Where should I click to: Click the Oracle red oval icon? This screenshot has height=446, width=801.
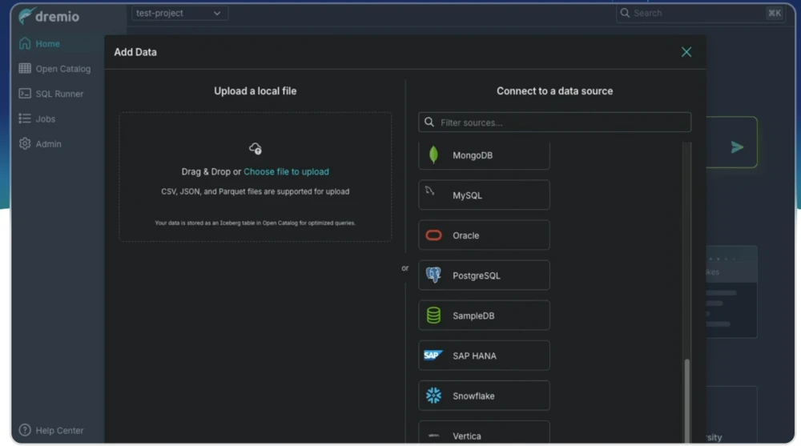coord(433,235)
